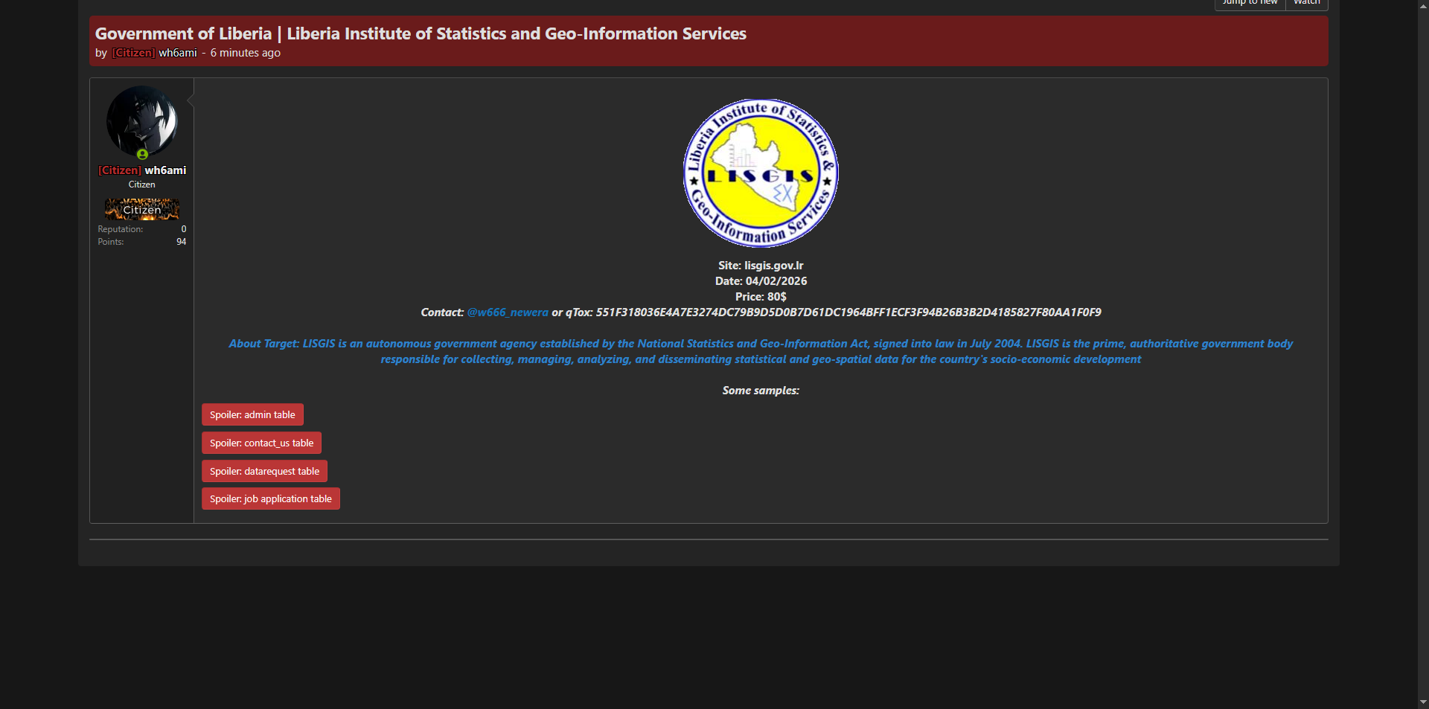Reveal the job application table spoiler
The height and width of the screenshot is (709, 1429).
tap(270, 498)
